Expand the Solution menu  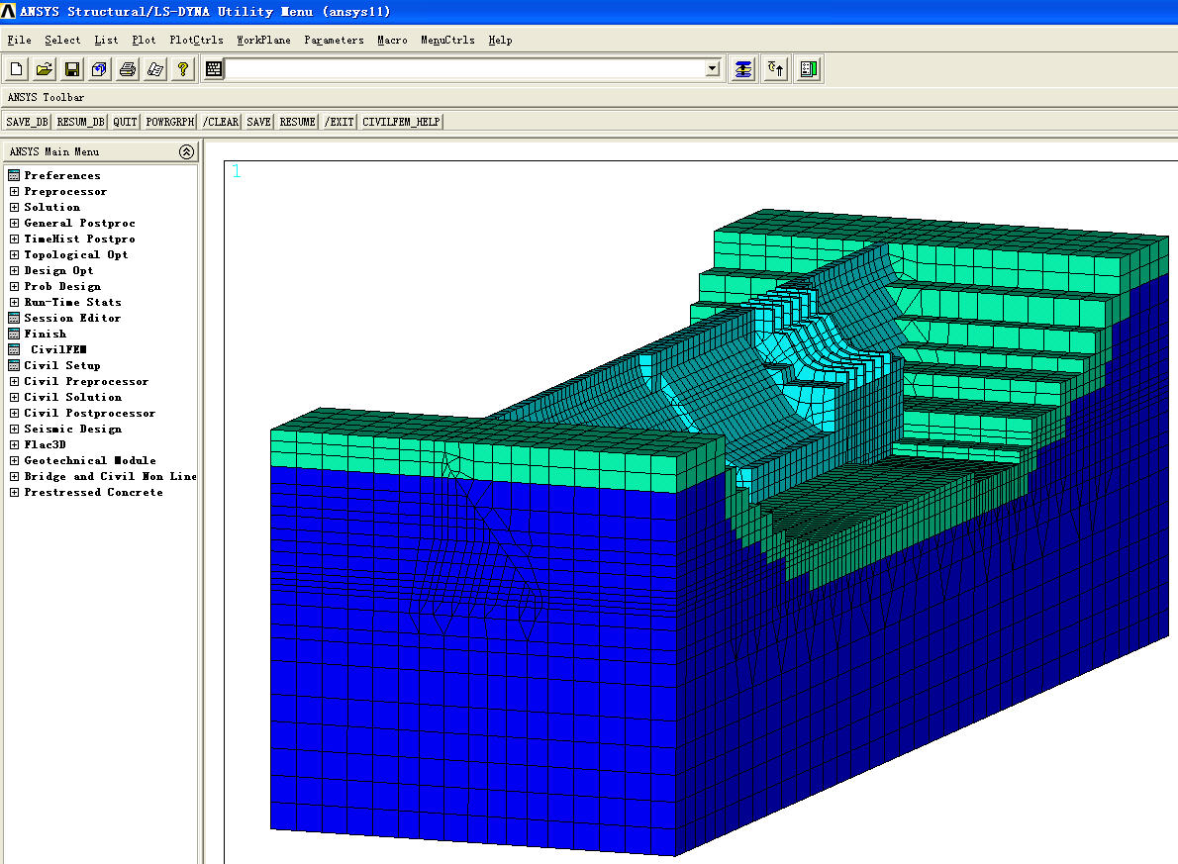click(x=14, y=208)
